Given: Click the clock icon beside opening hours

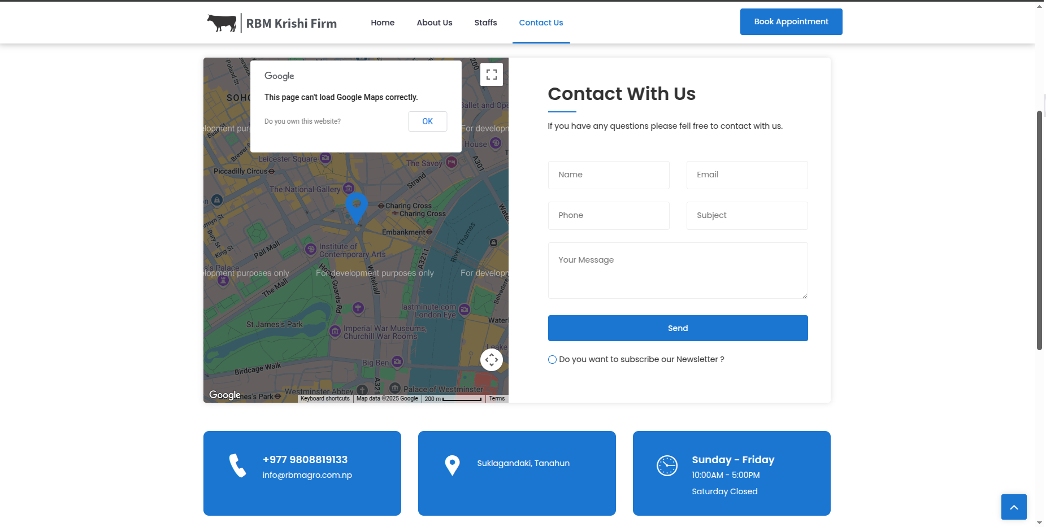Looking at the screenshot, I should coord(667,465).
